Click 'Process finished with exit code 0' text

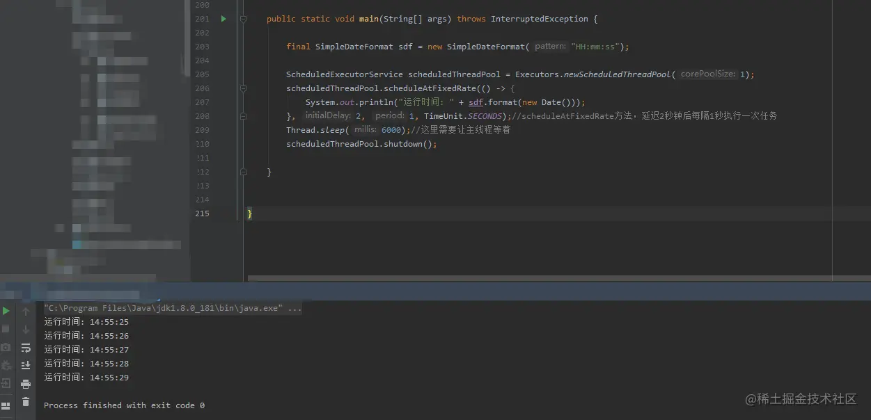(x=124, y=405)
